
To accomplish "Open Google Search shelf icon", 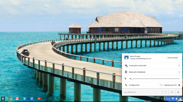I will click(x=24, y=99).
